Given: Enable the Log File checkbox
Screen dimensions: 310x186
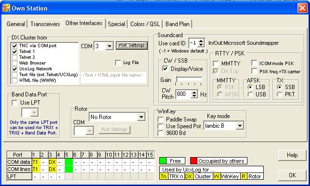Looking at the screenshot, I should 118,63.
